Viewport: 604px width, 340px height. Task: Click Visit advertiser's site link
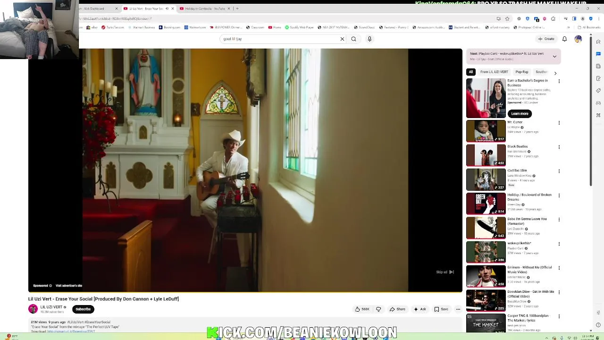point(69,286)
